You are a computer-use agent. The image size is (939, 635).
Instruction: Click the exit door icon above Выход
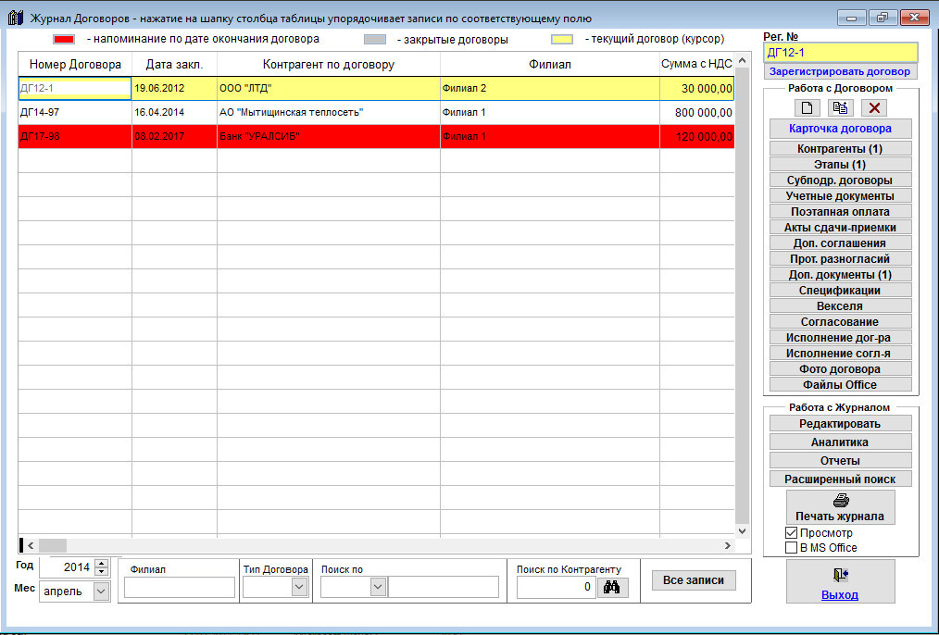840,575
